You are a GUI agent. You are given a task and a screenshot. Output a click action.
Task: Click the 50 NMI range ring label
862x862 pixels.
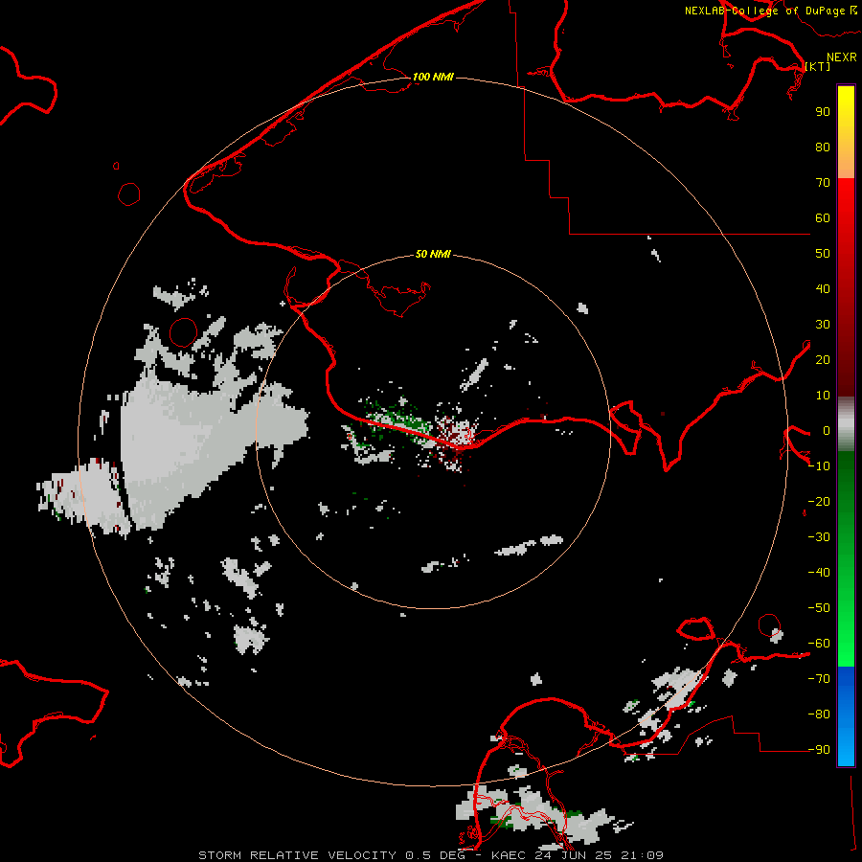coord(433,254)
